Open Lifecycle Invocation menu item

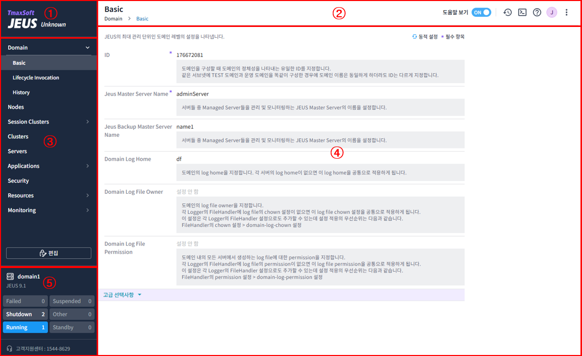pos(36,78)
